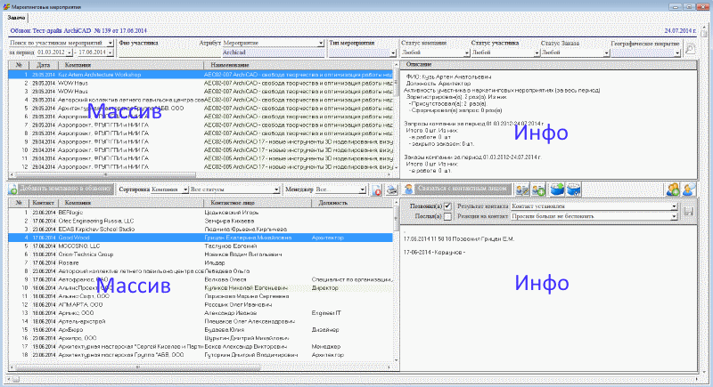Image resolution: width=713 pixels, height=387 pixels.
Task: Click the printer icon in middle toolbar
Action: 392,190
